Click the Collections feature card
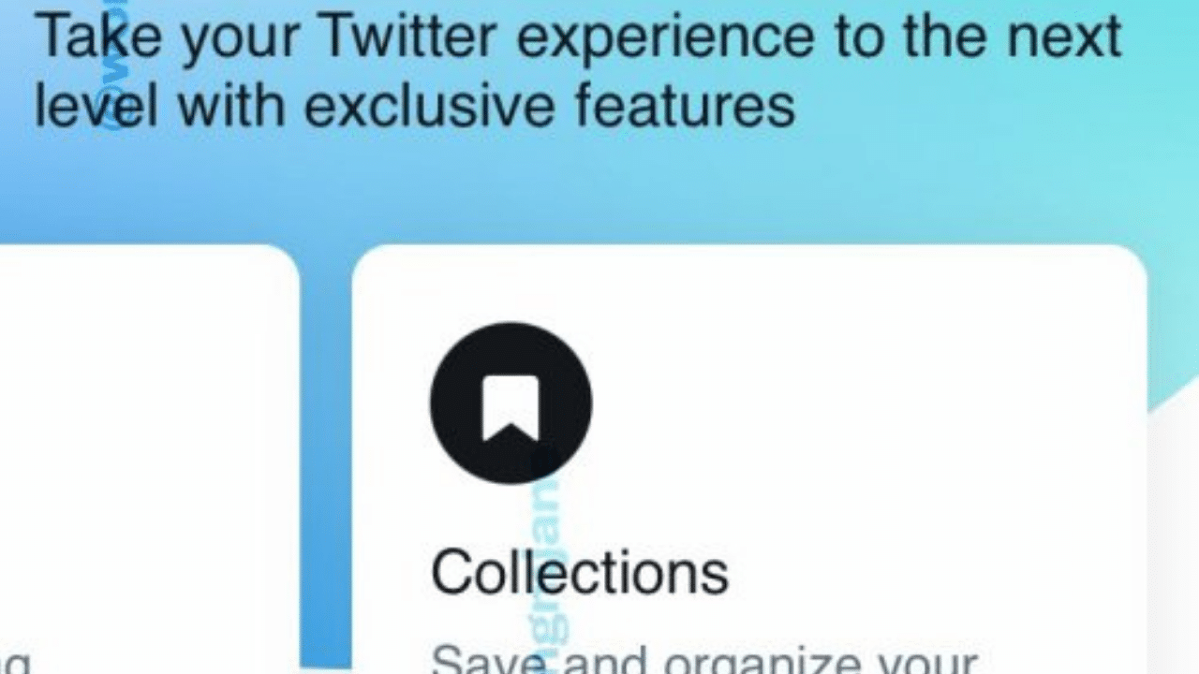Screen dimensions: 1199x674 point(749,460)
